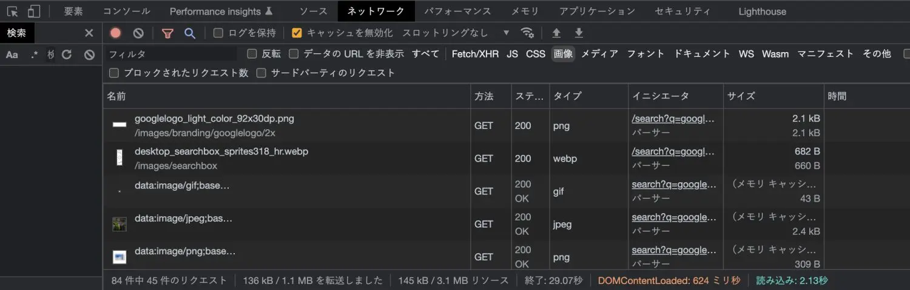Enable the ログを保持 checkbox
The image size is (910, 290).
(x=218, y=33)
